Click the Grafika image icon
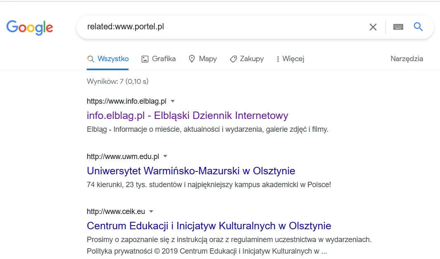 (145, 59)
